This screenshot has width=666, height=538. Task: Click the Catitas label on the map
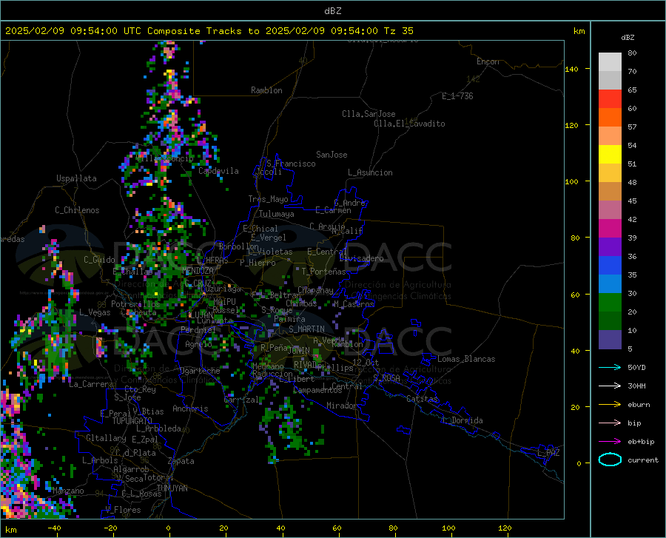423,399
